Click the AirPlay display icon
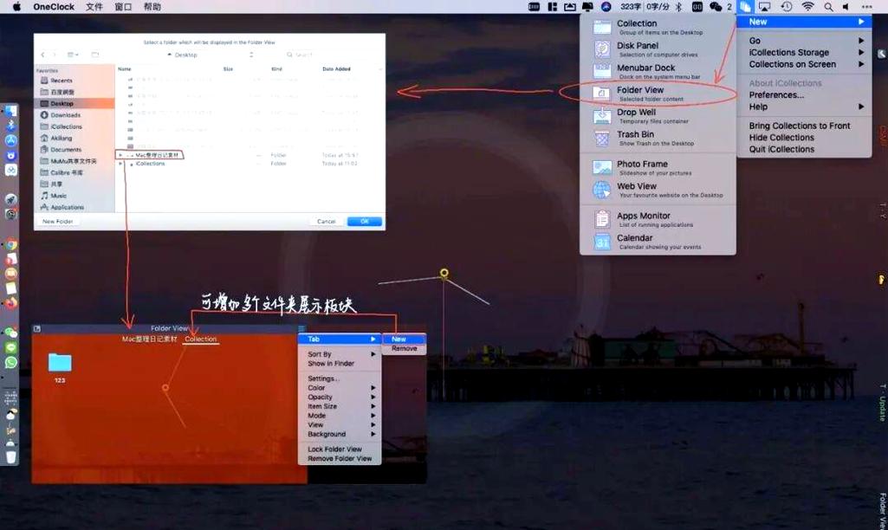Viewport: 888px width, 530px height. click(764, 7)
